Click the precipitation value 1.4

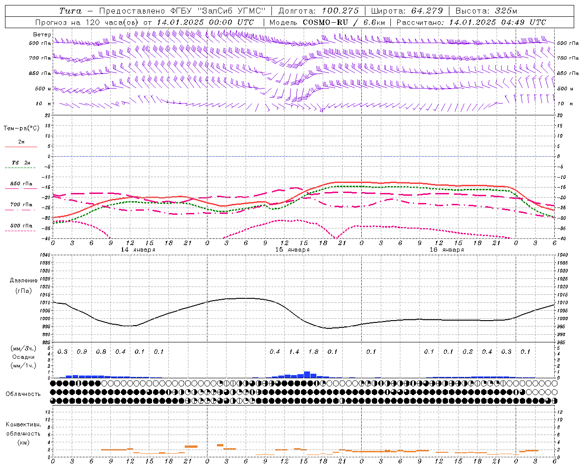(294, 352)
